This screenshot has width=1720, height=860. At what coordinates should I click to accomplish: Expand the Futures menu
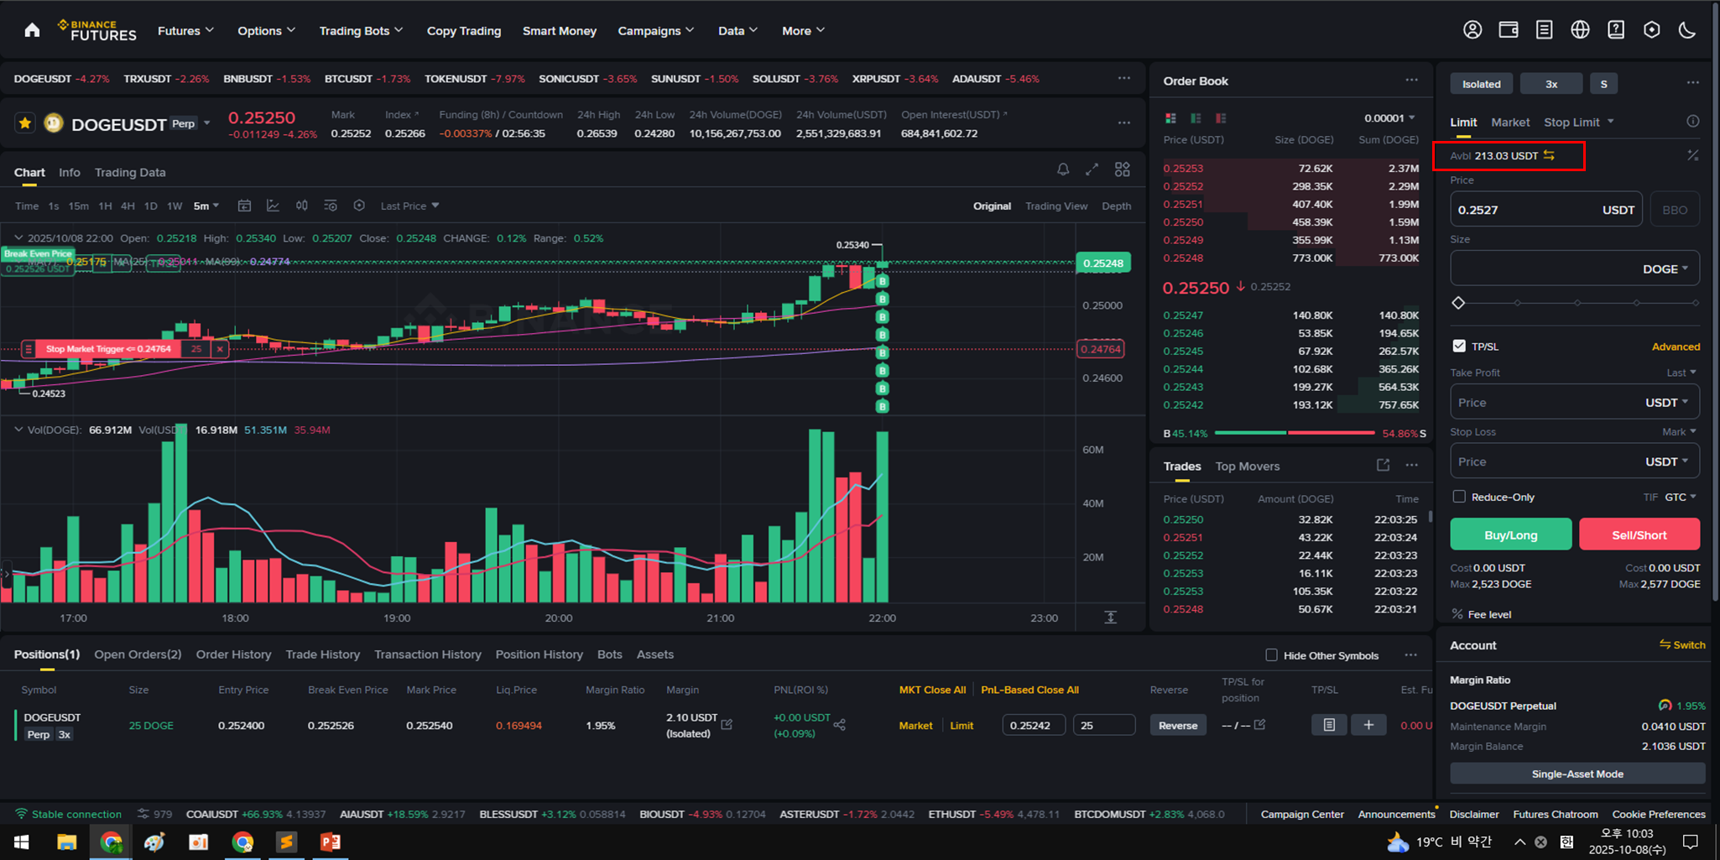(x=185, y=30)
